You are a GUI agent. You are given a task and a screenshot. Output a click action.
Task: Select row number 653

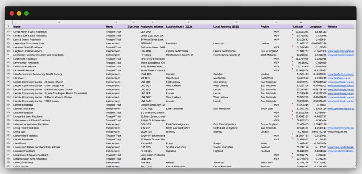click(x=9, y=101)
